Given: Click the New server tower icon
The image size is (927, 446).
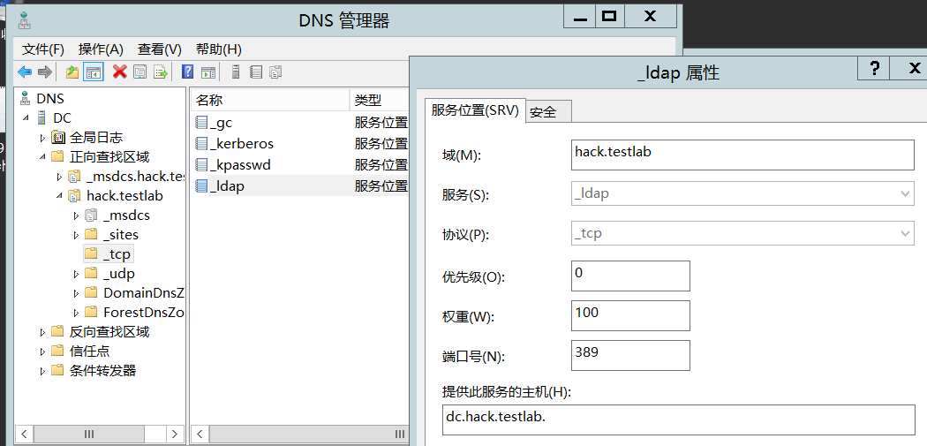Looking at the screenshot, I should click(235, 72).
